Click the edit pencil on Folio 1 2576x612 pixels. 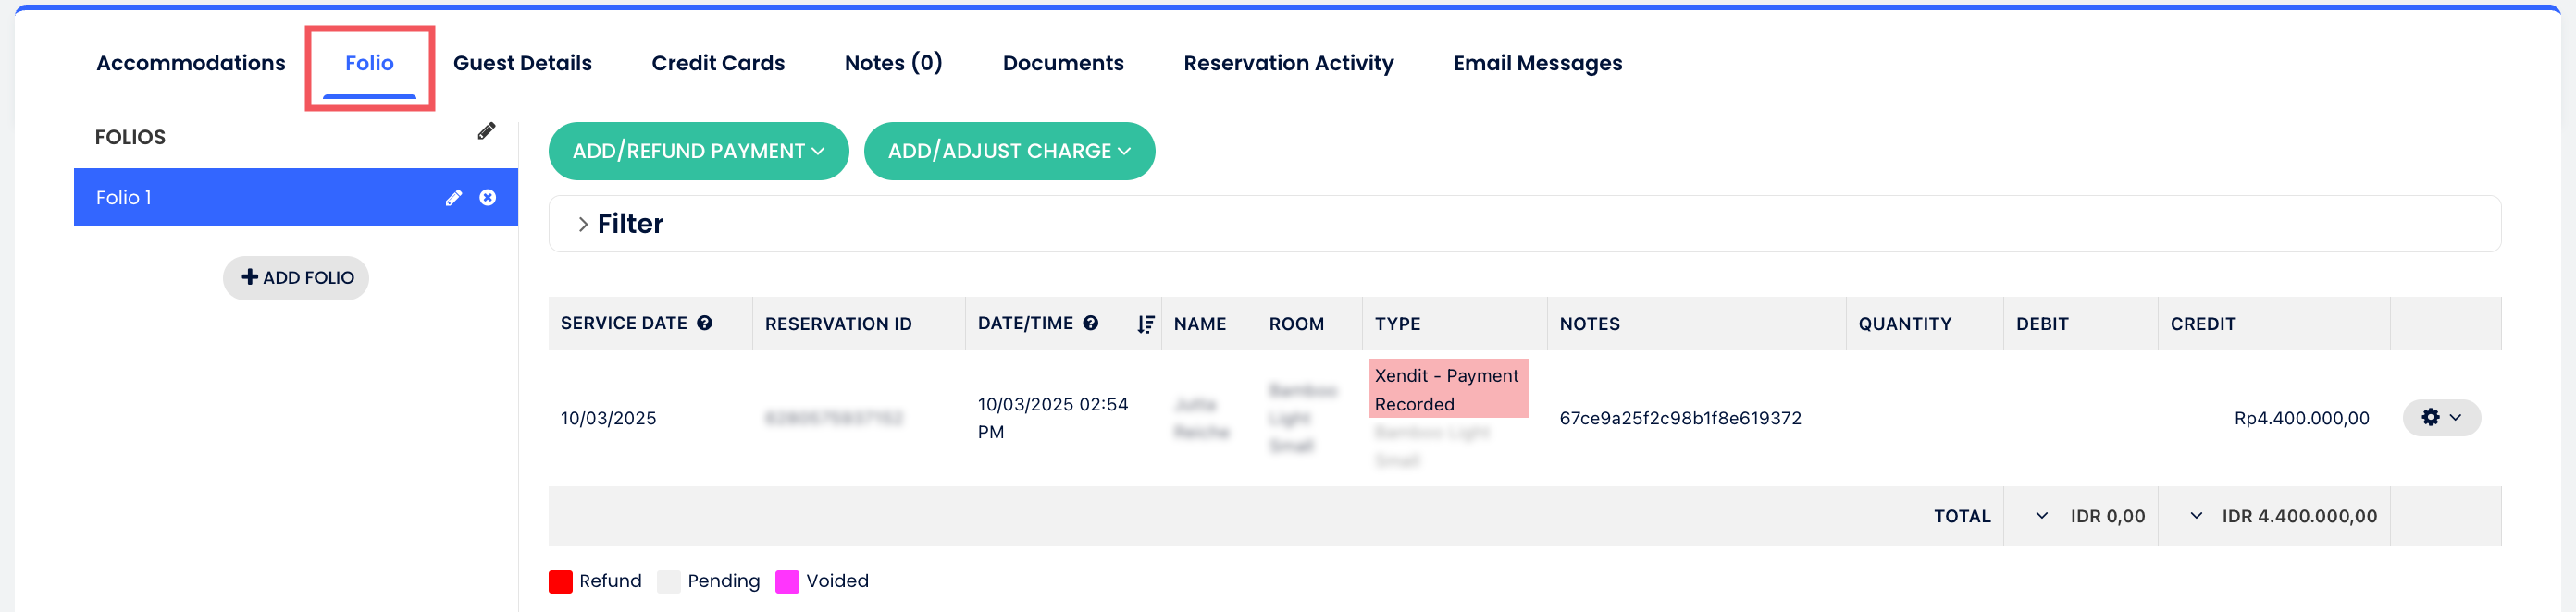pyautogui.click(x=453, y=198)
